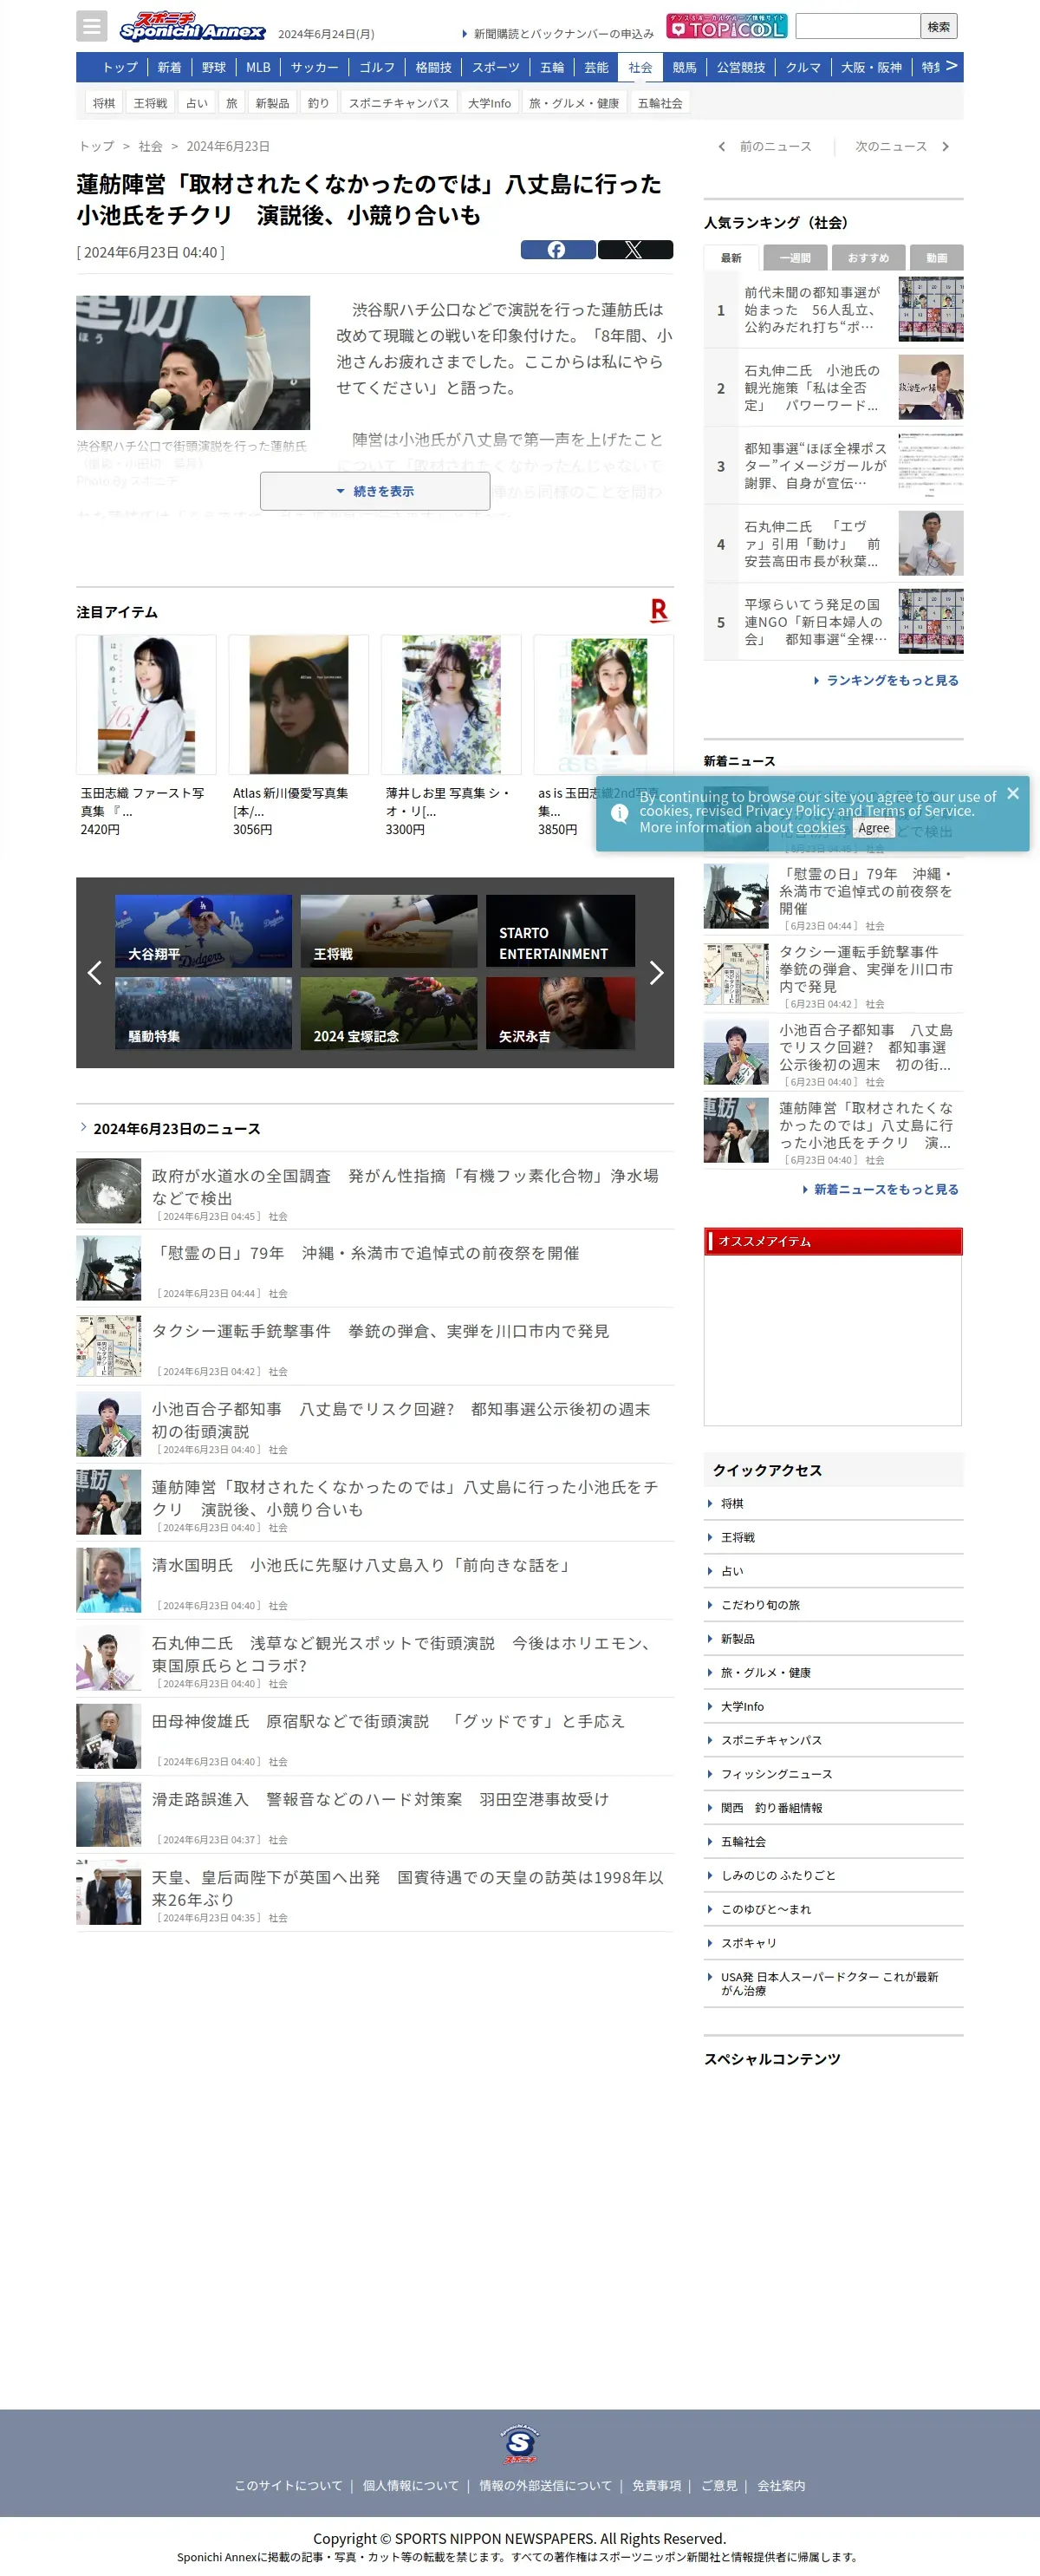Open STARTO ENTERTAINMENT carousel tile
Screen dimensions: 1040x2576
(560, 931)
